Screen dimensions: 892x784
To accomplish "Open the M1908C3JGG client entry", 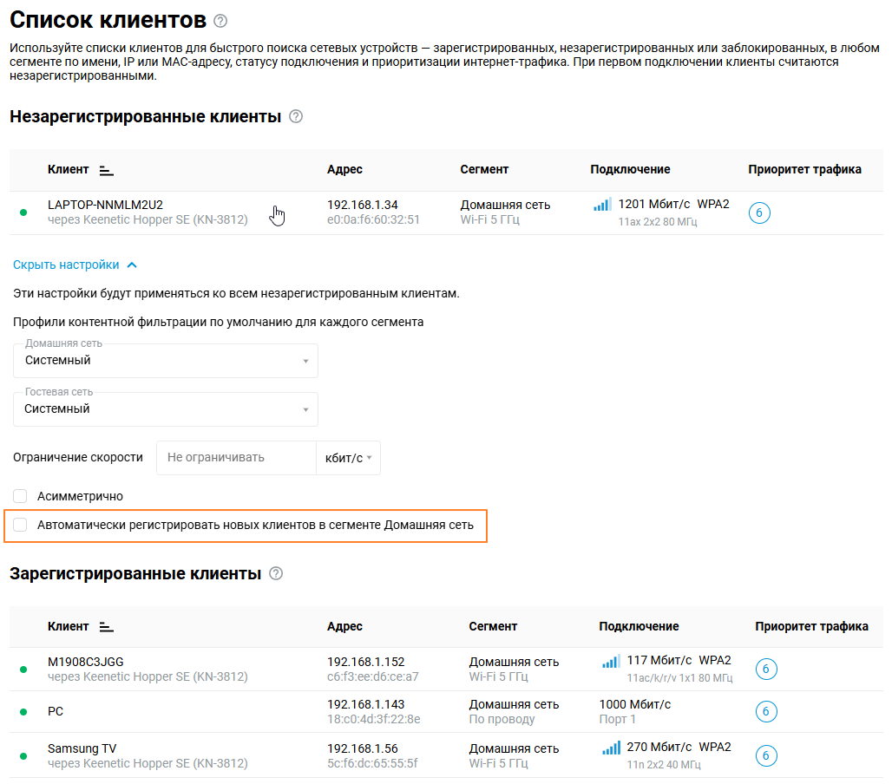I will [x=85, y=662].
